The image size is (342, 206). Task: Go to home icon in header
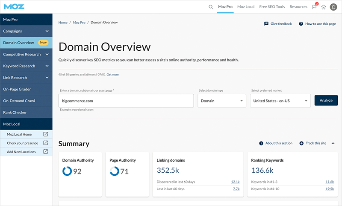coord(324,7)
